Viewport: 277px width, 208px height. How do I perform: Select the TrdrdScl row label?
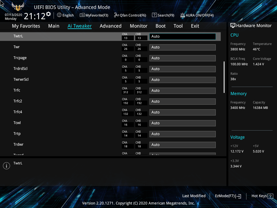21,69
